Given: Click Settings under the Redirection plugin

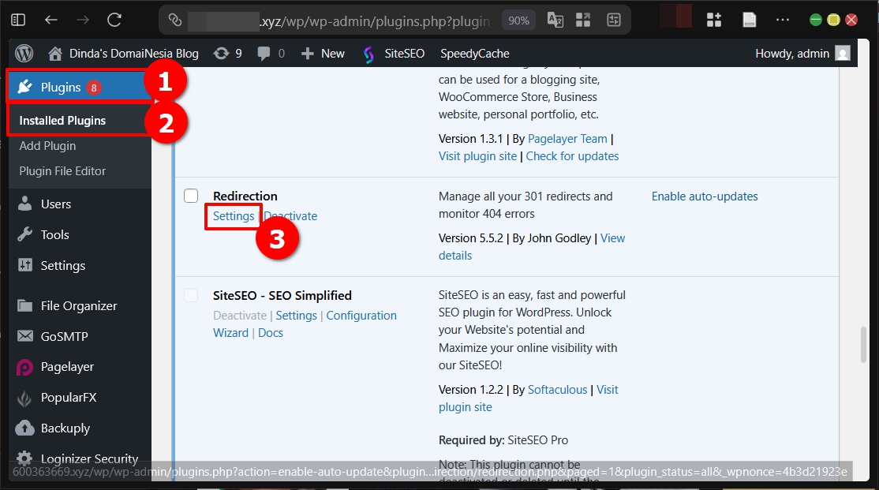Looking at the screenshot, I should [x=233, y=215].
